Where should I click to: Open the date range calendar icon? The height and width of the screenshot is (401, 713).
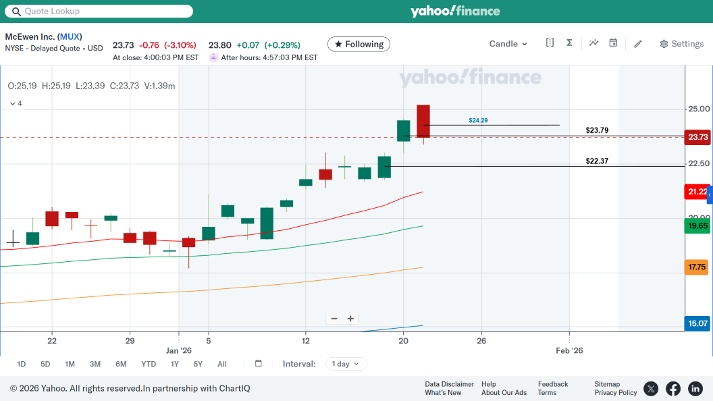click(259, 364)
